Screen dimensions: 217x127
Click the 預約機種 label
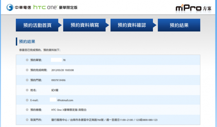[x=36, y=110]
